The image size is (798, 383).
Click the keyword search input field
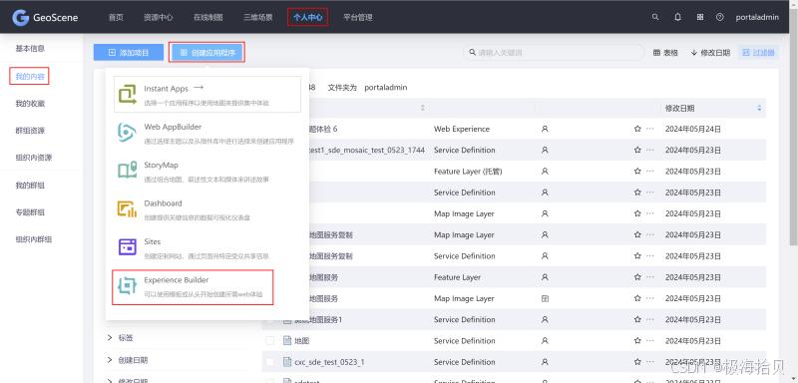[x=554, y=53]
